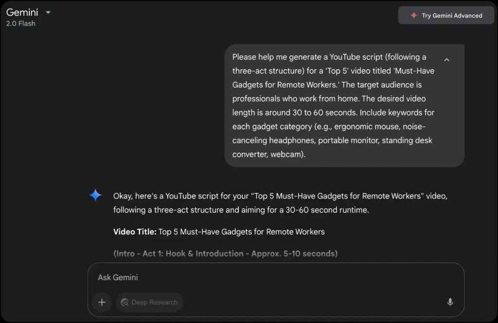The height and width of the screenshot is (323, 498).
Task: Click the Deep Research magnifier icon
Action: click(x=124, y=302)
